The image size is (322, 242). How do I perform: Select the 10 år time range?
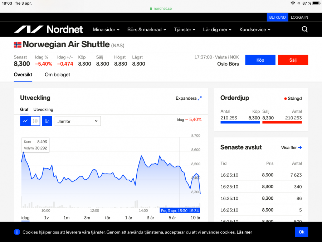click(x=195, y=218)
